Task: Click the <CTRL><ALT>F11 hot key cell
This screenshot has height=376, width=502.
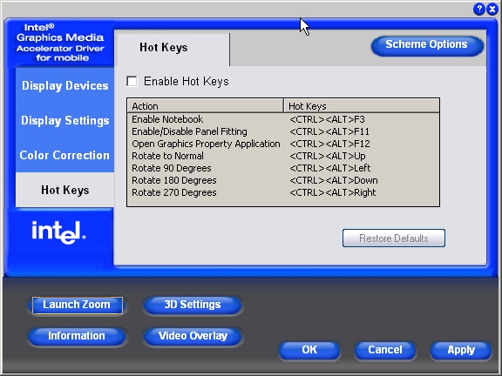Action: pyautogui.click(x=329, y=131)
